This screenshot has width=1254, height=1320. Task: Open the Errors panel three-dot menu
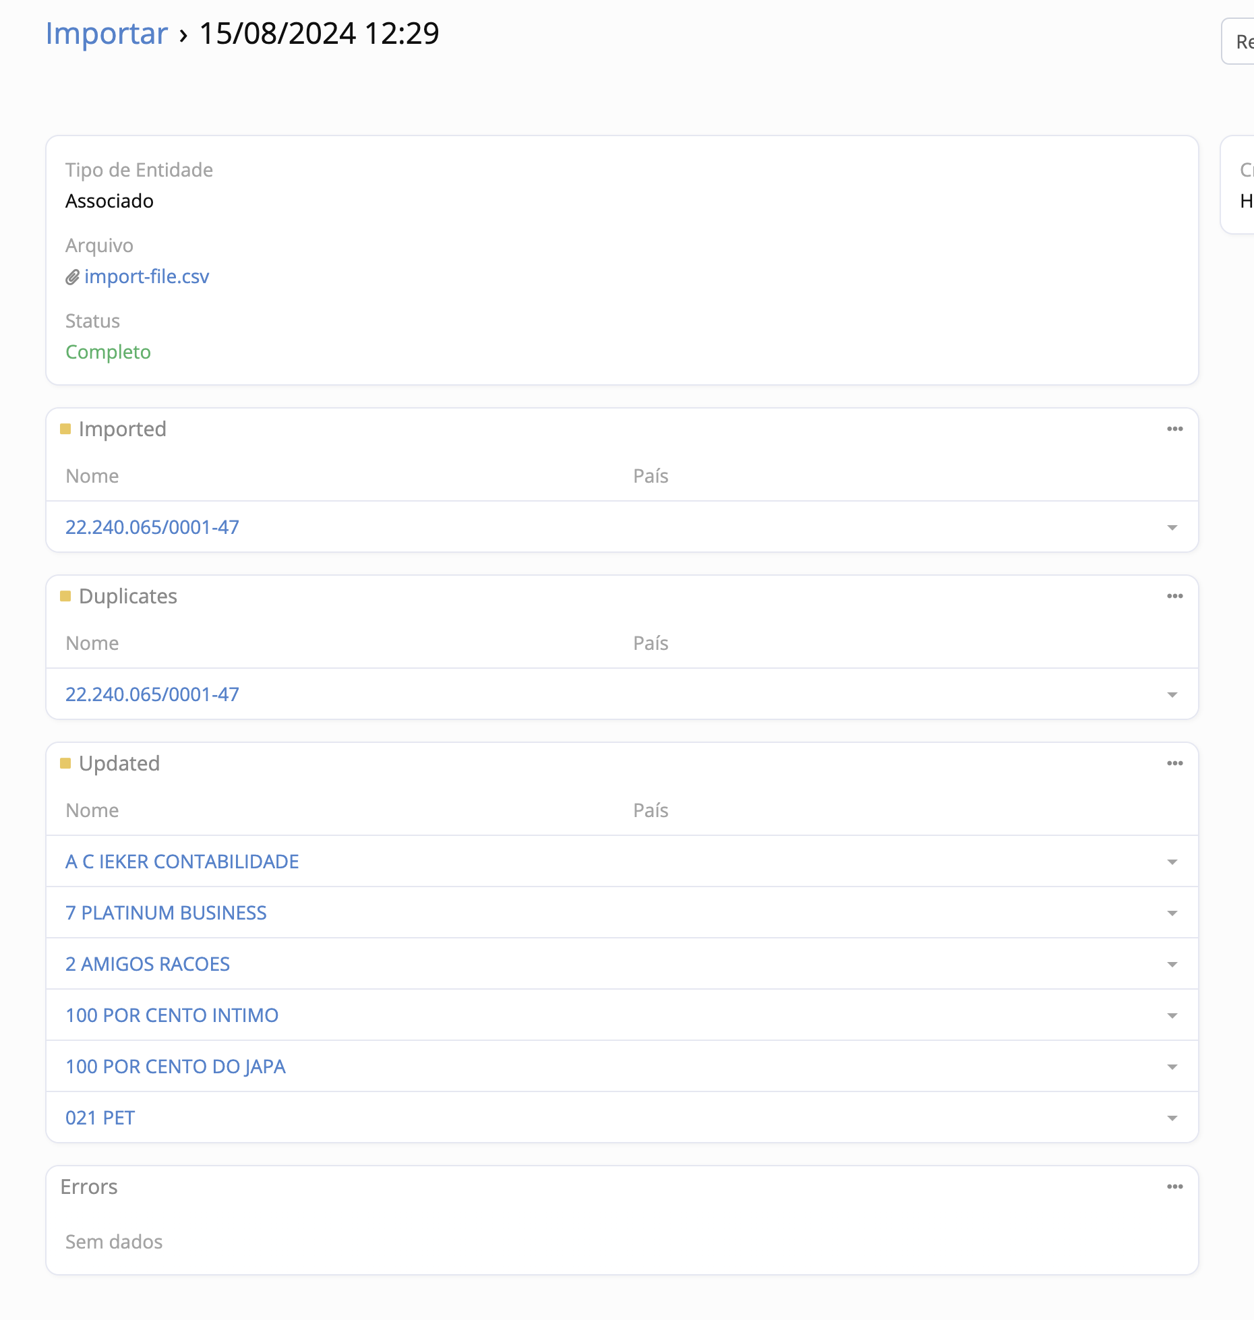1174,1187
